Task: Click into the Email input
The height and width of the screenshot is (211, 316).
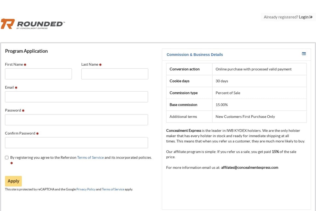Action: 76,97
